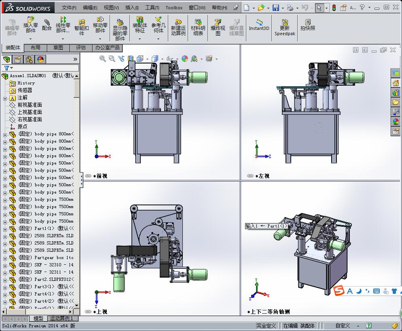Image resolution: width=402 pixels, height=331 pixels.
Task: Open the 工具(T) menu
Action: pos(152,8)
